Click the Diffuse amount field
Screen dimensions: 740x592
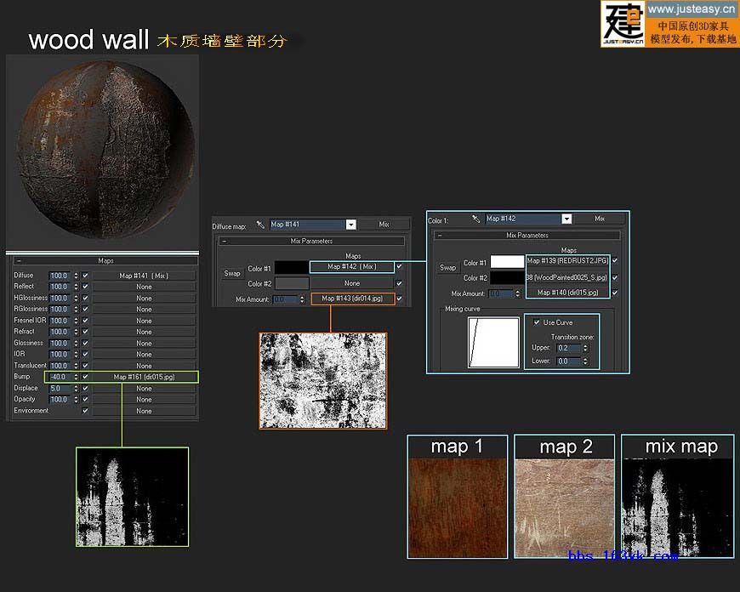60,276
